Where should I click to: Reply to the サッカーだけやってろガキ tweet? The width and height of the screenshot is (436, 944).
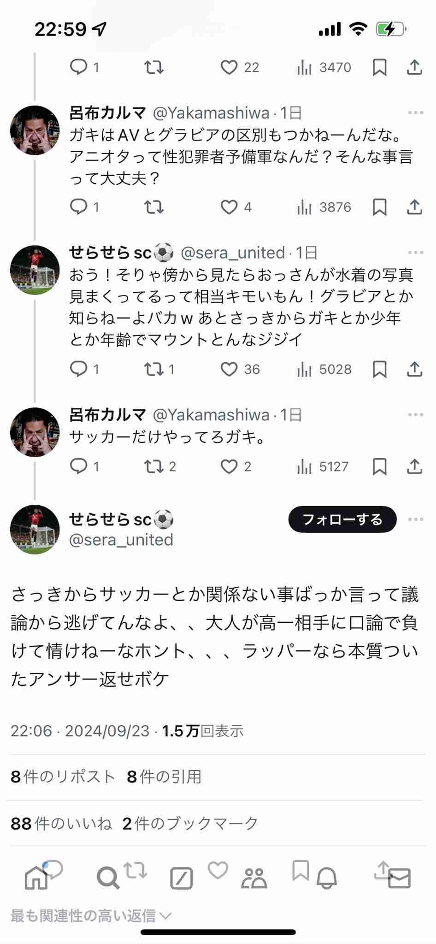pos(84,466)
